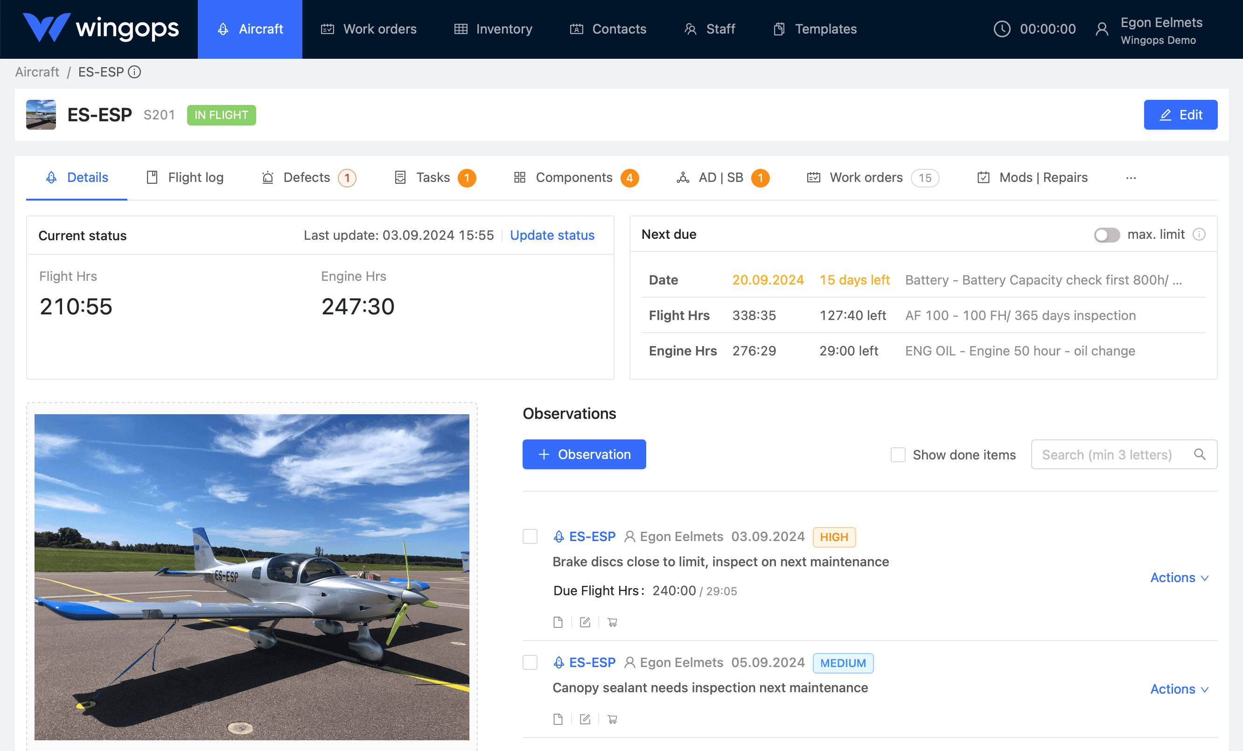Click the cart icon under canopy sealant observation
The image size is (1243, 751).
point(612,719)
